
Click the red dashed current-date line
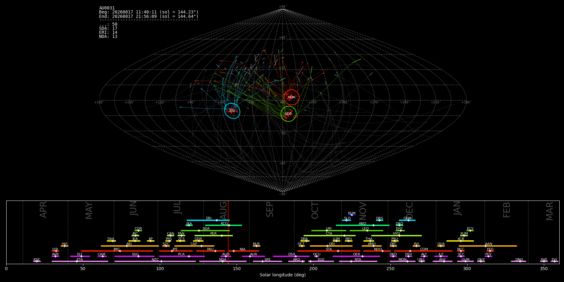click(x=228, y=232)
